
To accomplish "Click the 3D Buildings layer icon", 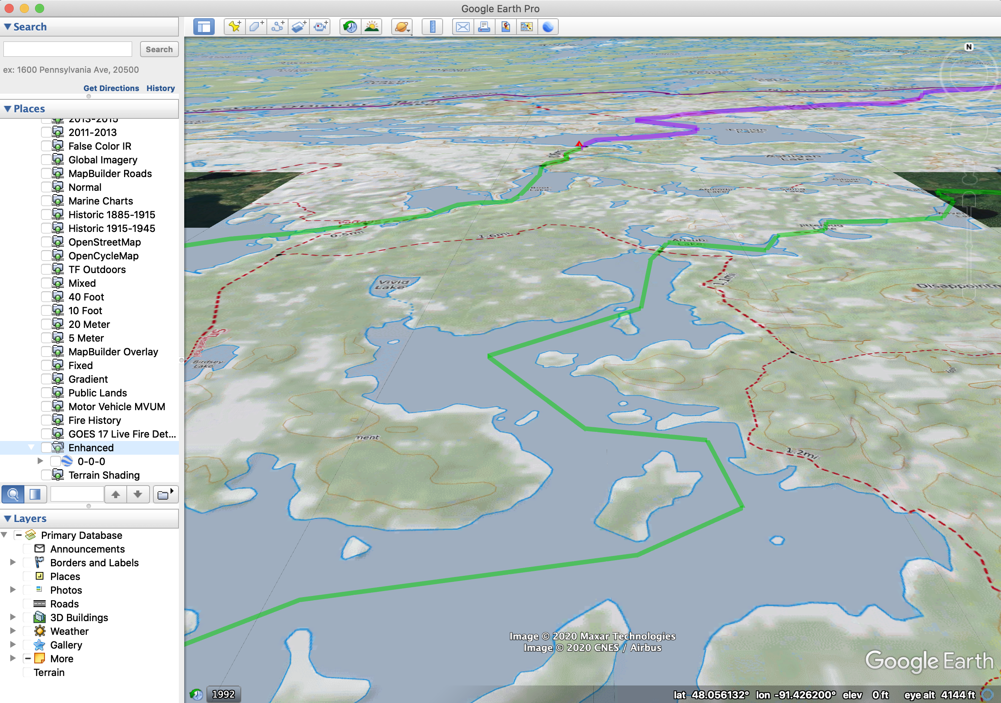I will 40,617.
